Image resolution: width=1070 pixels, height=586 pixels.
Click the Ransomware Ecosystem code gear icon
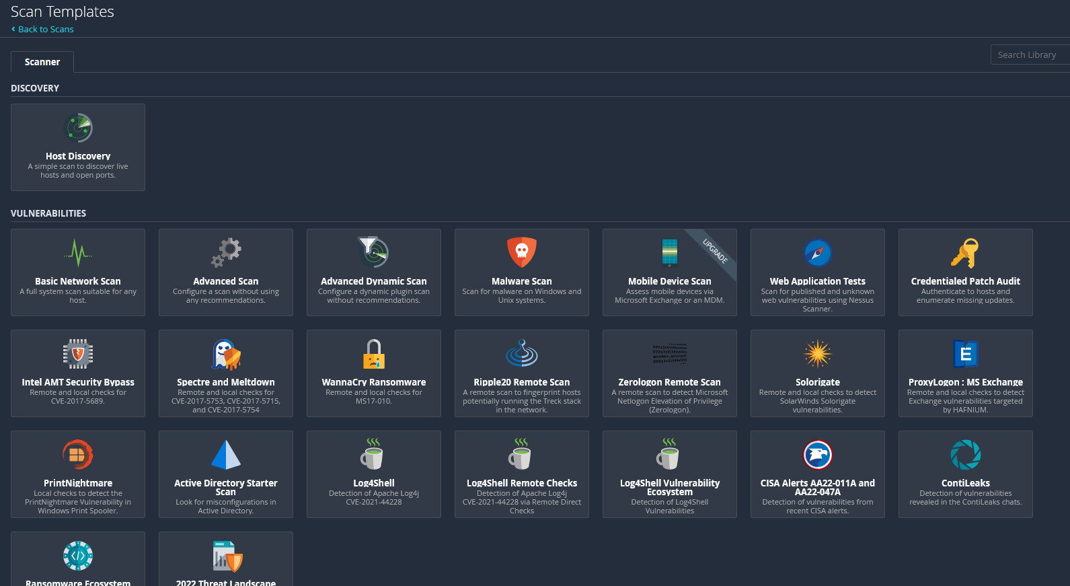[x=78, y=556]
